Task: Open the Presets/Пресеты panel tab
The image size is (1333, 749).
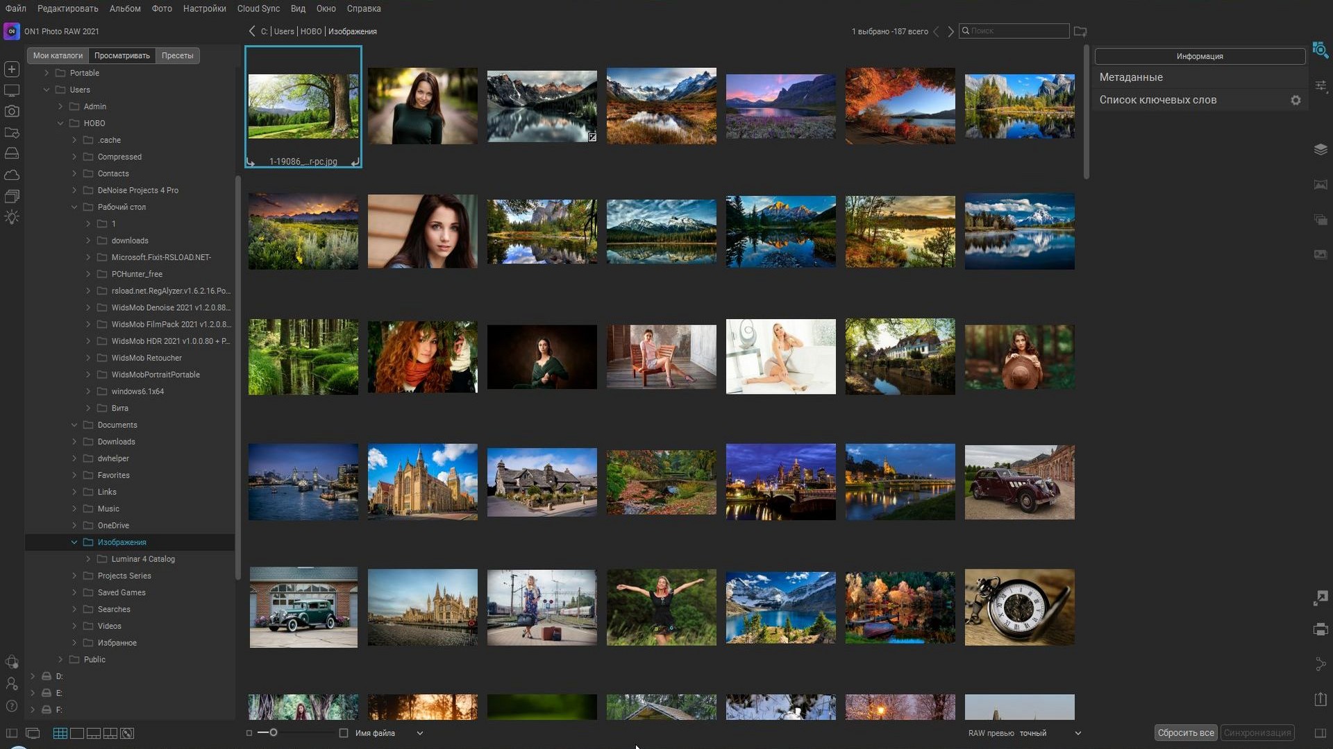Action: pos(177,55)
